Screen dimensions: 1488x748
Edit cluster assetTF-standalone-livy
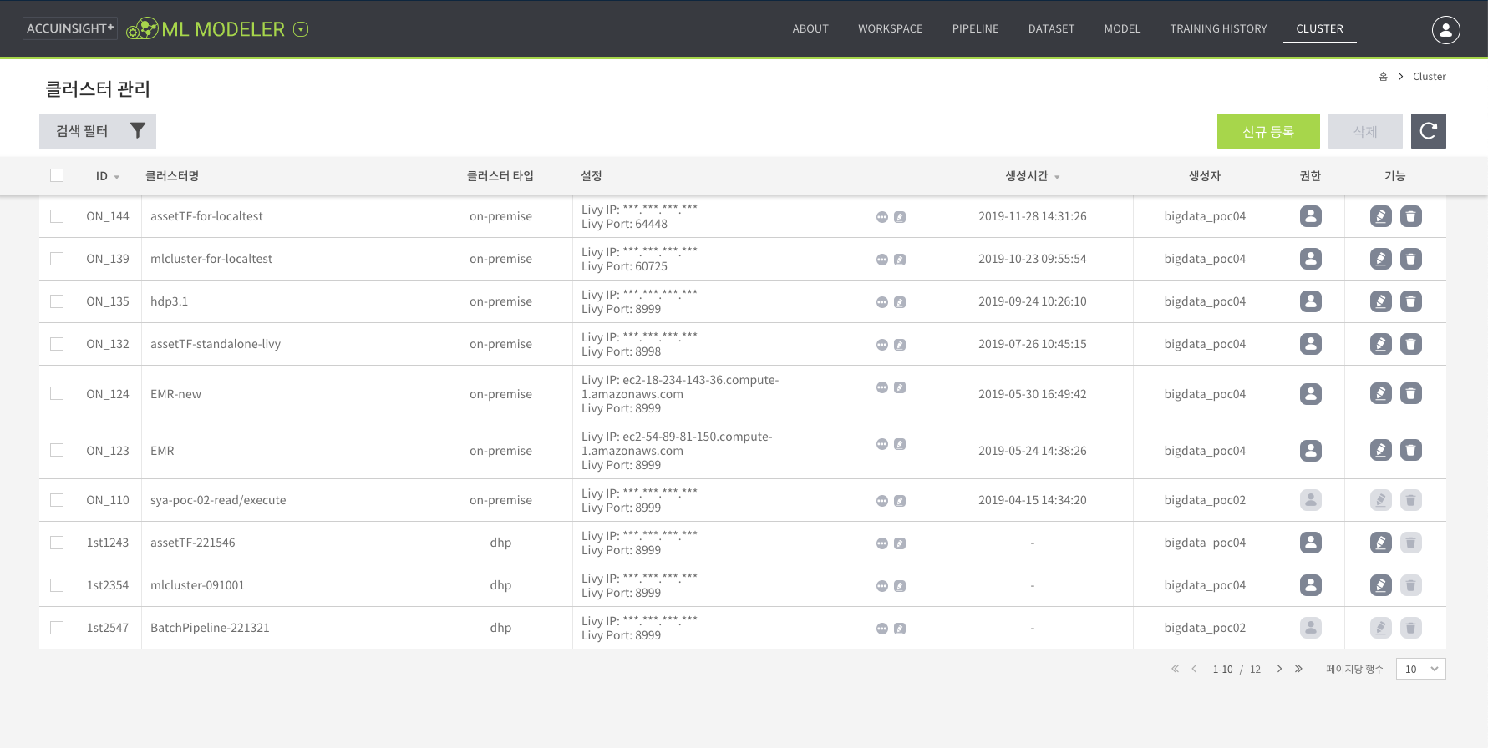1381,344
